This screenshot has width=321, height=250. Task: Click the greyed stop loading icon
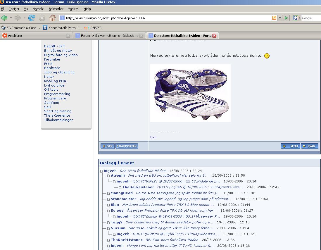(x=42, y=18)
